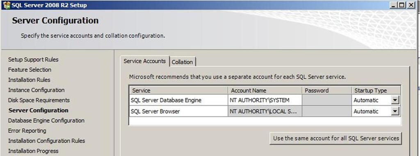Click Server Configuration step in sidebar
The width and height of the screenshot is (420, 156).
tap(39, 110)
